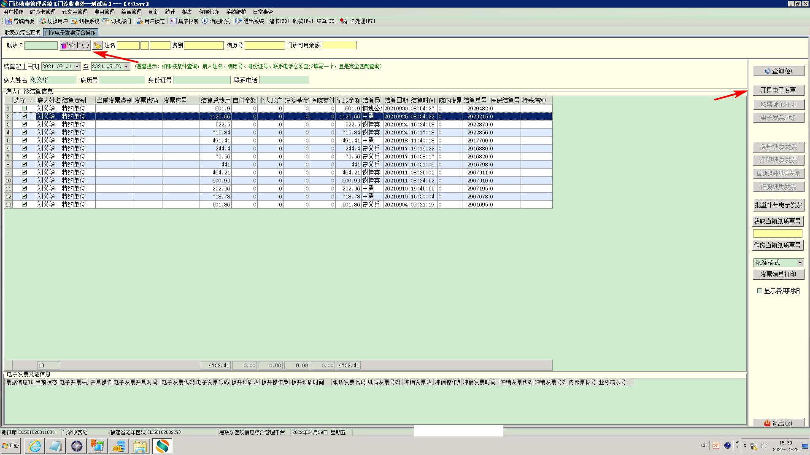Open 集成报表 toolbar icon
The height and width of the screenshot is (455, 810).
tap(173, 21)
